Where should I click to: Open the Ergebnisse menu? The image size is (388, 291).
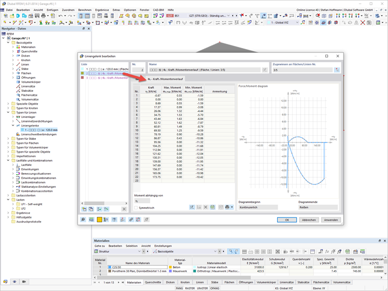tap(102, 10)
